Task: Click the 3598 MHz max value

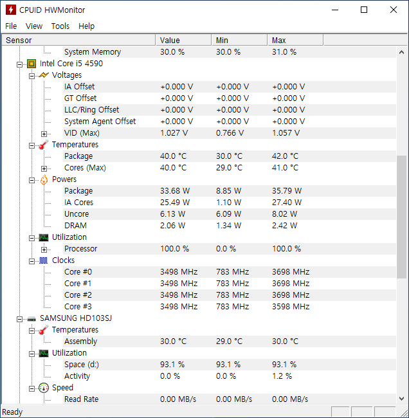Action: 291,307
